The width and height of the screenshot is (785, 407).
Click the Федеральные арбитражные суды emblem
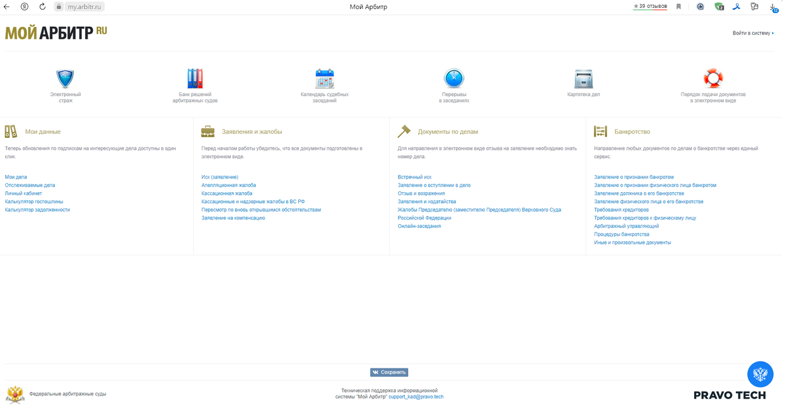pos(15,394)
